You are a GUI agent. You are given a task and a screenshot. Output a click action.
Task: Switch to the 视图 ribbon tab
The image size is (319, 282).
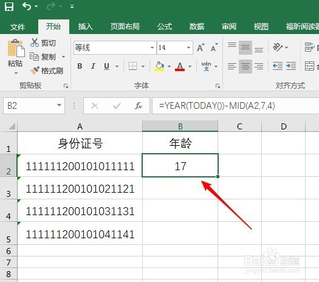(261, 27)
